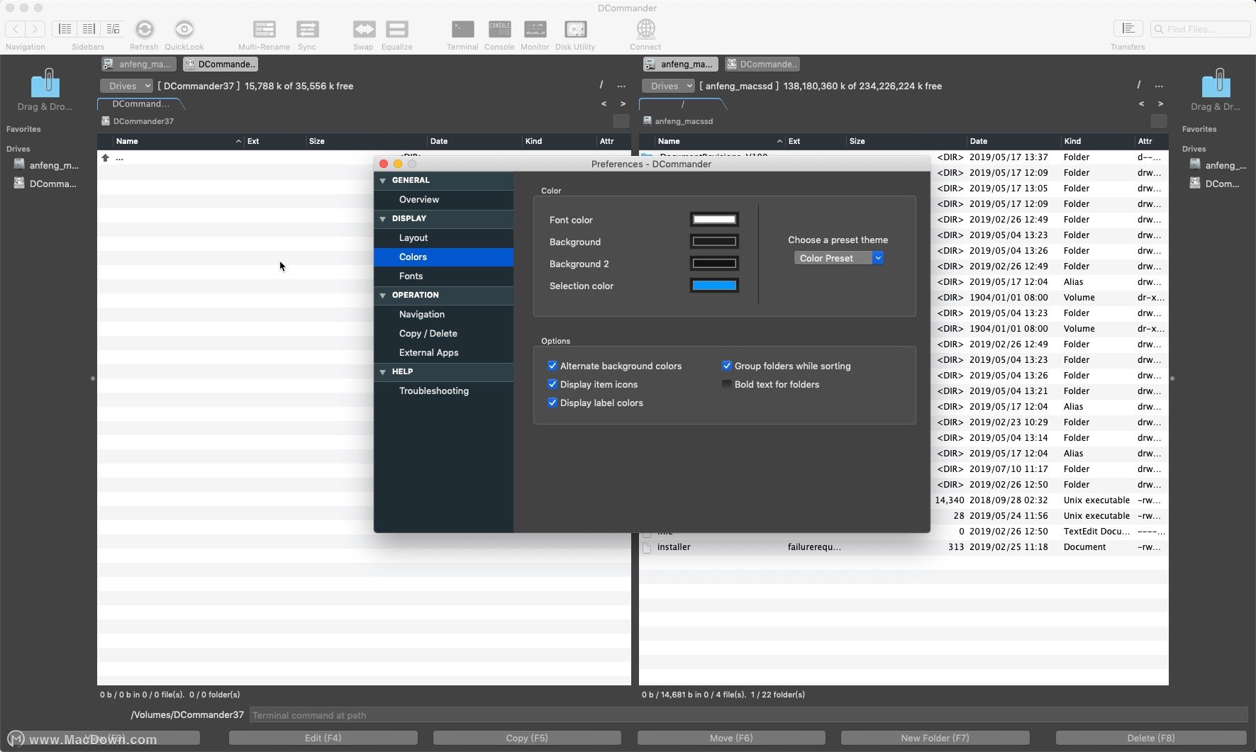This screenshot has width=1256, height=752.
Task: Open the Color Preset dropdown
Action: 839,258
